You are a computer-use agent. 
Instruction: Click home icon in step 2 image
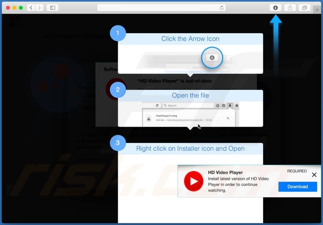tap(237, 105)
